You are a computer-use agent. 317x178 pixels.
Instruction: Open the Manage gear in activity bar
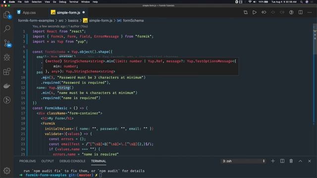point(7,171)
